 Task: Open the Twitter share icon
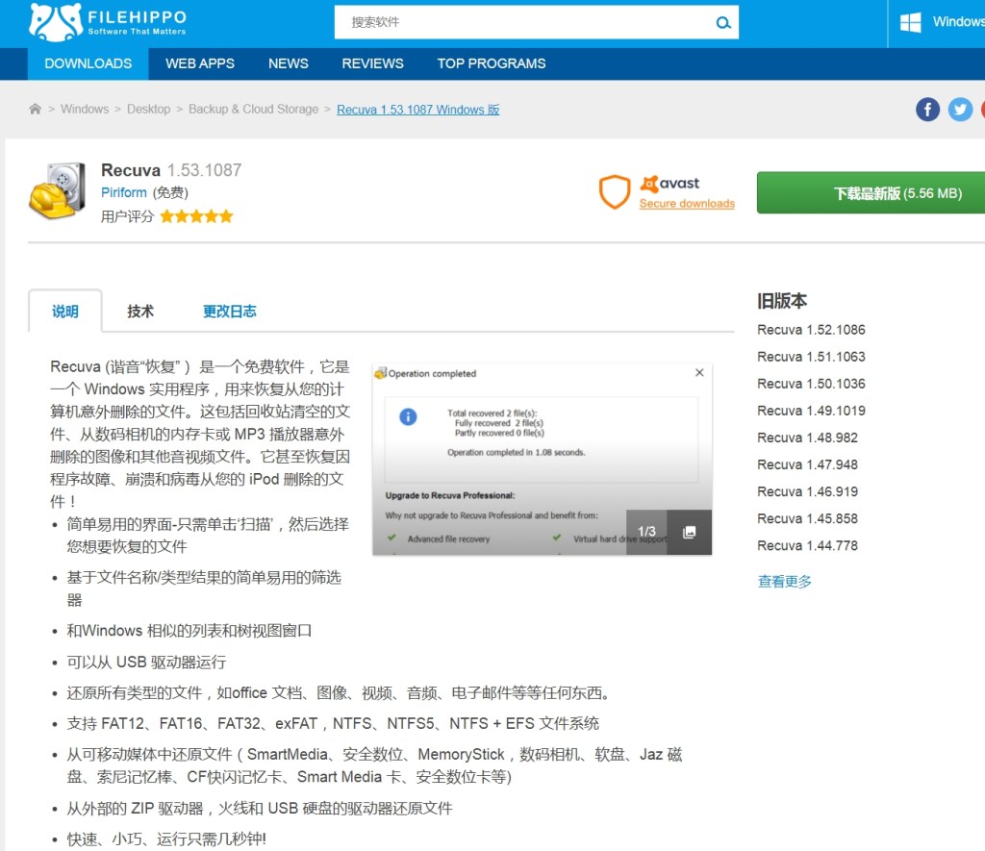(x=960, y=110)
